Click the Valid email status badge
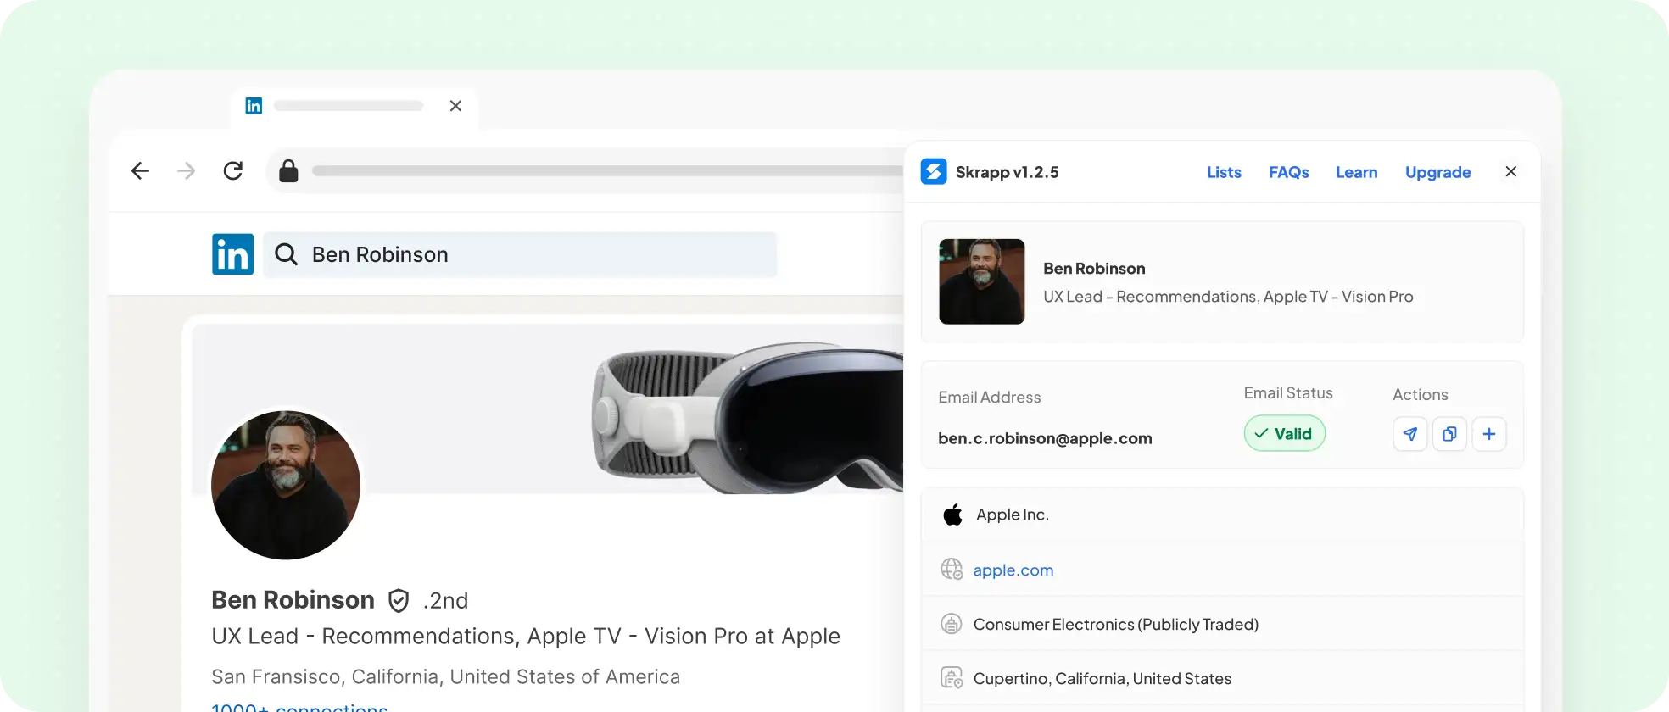The height and width of the screenshot is (712, 1669). (x=1284, y=434)
